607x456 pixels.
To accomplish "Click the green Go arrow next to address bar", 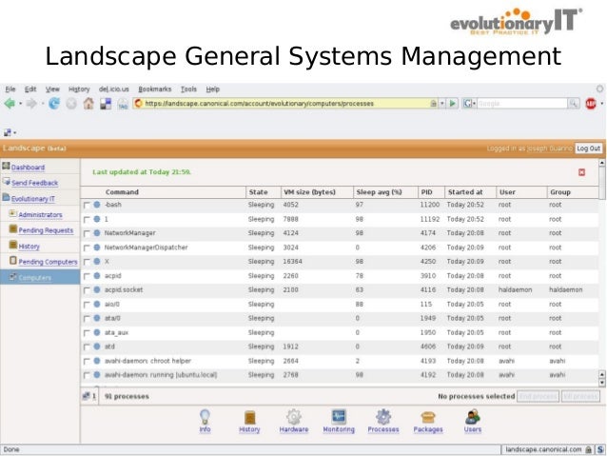I will [x=452, y=104].
